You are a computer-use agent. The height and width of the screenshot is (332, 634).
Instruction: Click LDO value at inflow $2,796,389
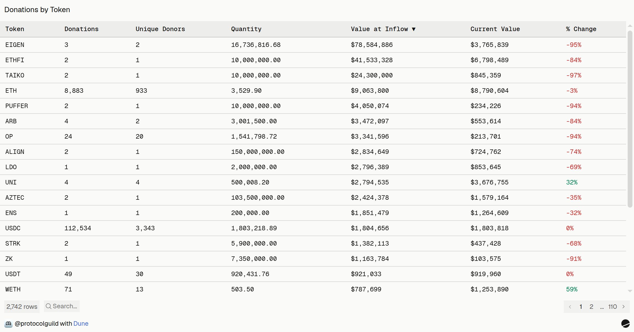(370, 167)
